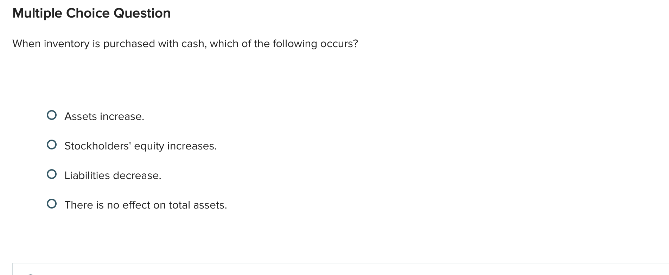Click the question text about inventory purchase
The height and width of the screenshot is (275, 669).
pyautogui.click(x=185, y=44)
